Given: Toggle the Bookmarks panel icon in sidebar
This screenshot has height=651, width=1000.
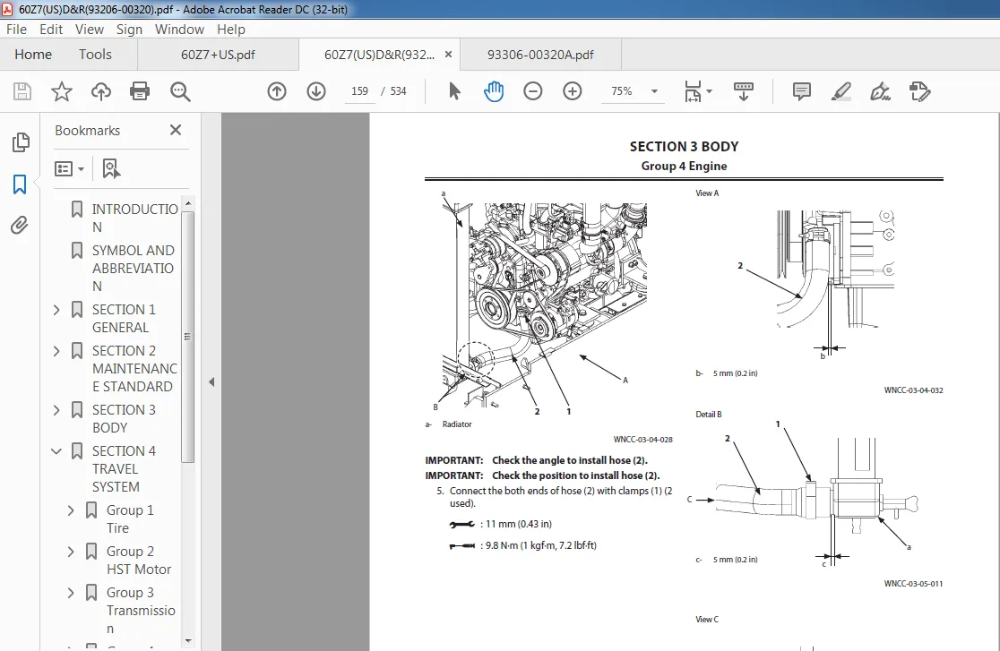Looking at the screenshot, I should coord(20,184).
